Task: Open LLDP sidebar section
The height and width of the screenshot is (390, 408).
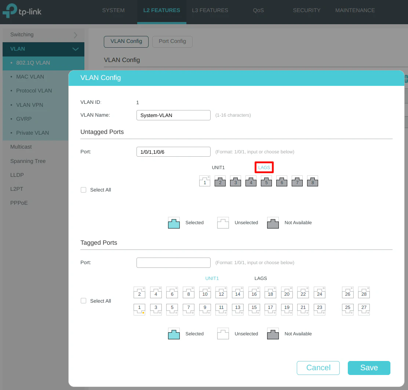Action: (17, 175)
